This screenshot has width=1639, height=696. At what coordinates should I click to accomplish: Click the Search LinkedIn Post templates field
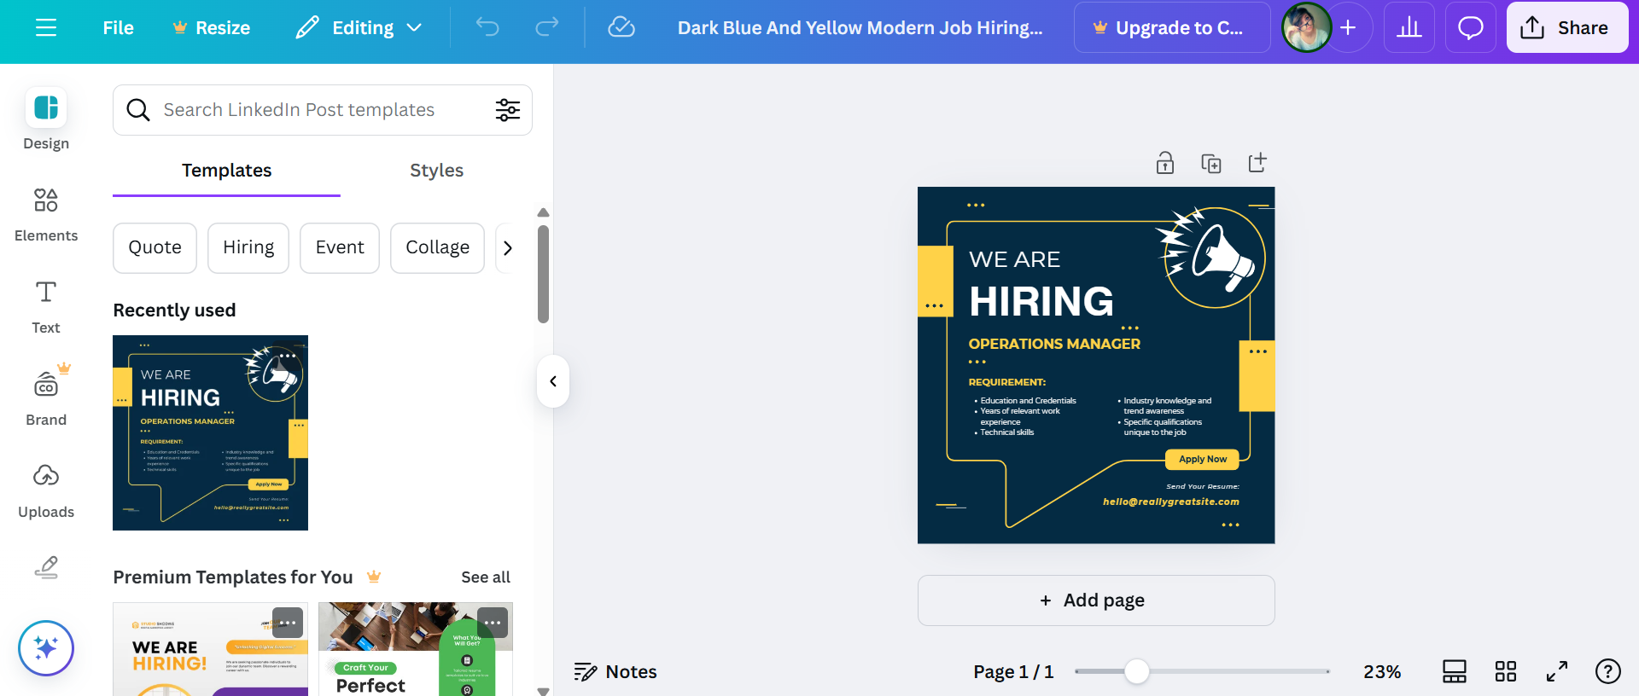point(323,110)
